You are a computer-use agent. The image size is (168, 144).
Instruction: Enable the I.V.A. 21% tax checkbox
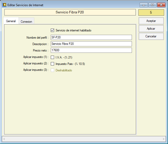[x=53, y=57]
